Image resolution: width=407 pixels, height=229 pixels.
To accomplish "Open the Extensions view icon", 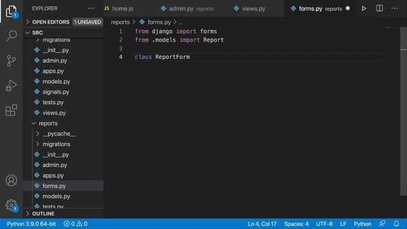I will (11, 110).
